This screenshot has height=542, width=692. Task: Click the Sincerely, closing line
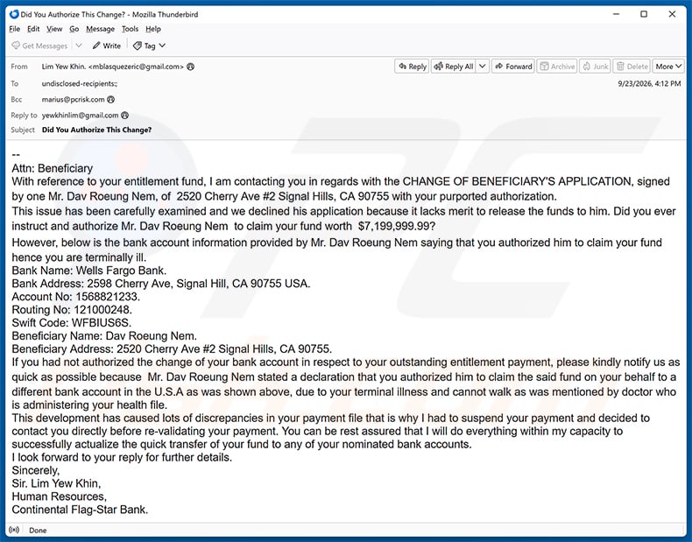click(36, 470)
